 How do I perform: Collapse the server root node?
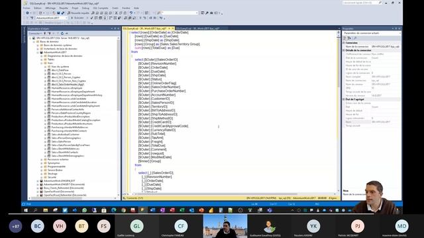[x=30, y=38]
